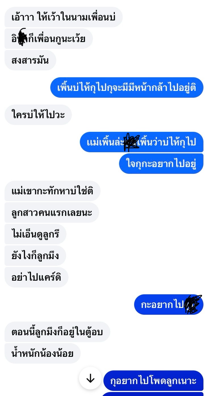
Task: Tap blue bubble starting 'แม่เพิ้นล่ะ'
Action: (x=142, y=142)
